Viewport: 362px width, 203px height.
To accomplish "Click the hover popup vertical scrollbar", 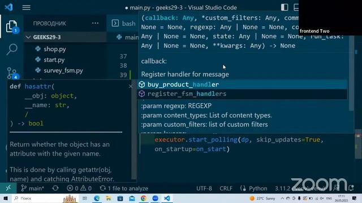I will tap(133, 129).
